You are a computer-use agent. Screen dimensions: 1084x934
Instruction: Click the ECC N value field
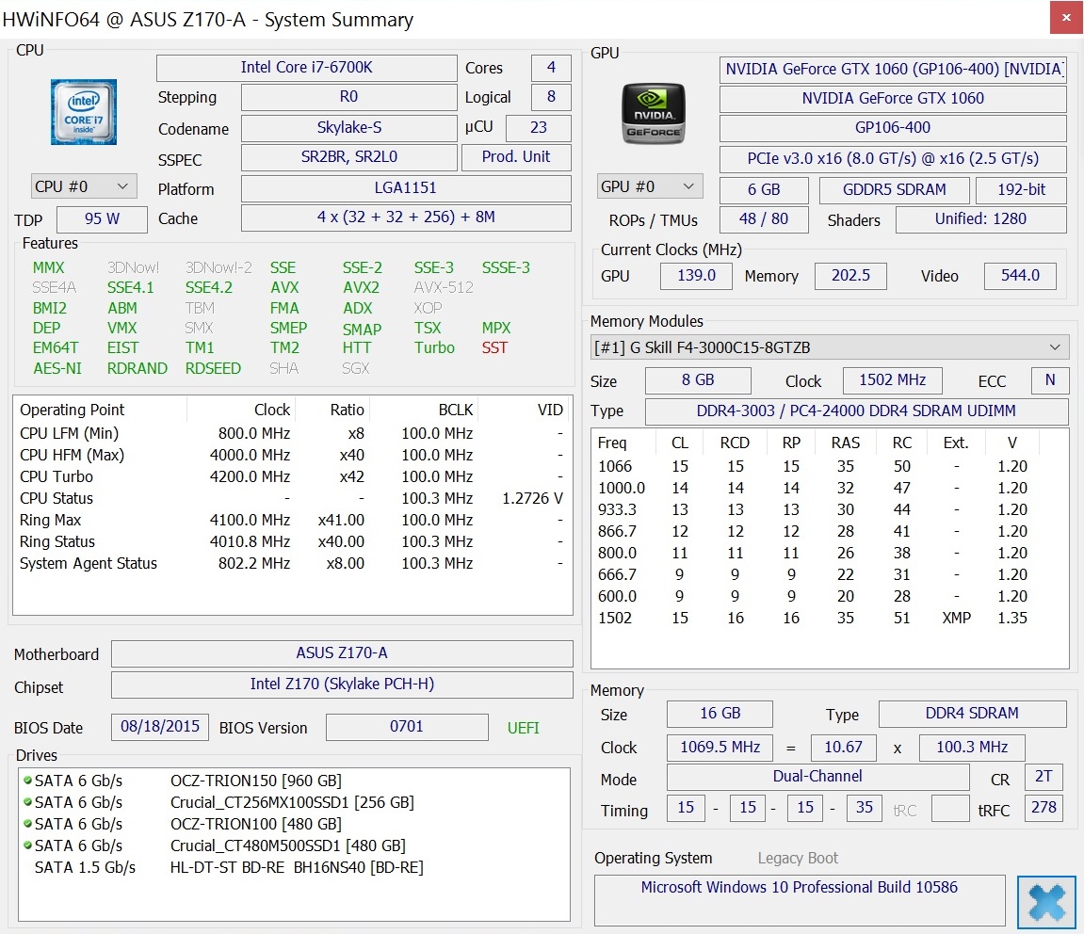coord(1050,380)
